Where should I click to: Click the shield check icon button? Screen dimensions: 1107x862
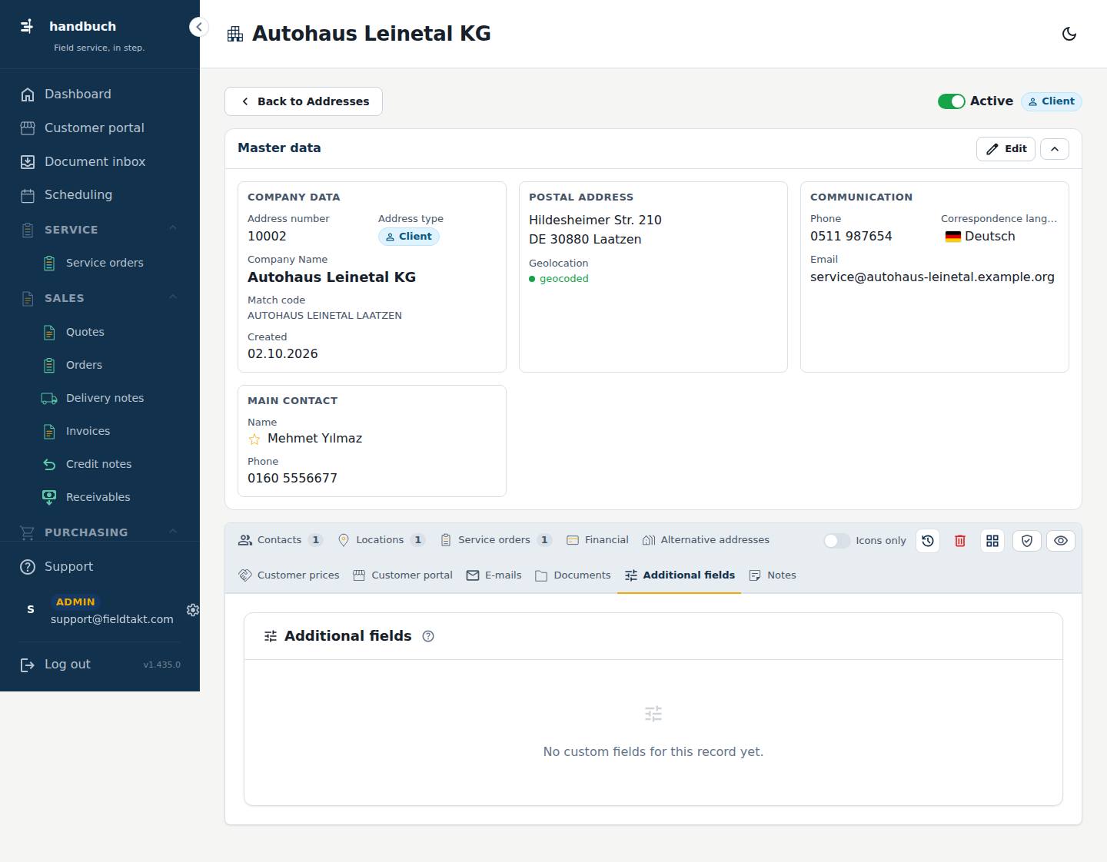(x=1027, y=541)
